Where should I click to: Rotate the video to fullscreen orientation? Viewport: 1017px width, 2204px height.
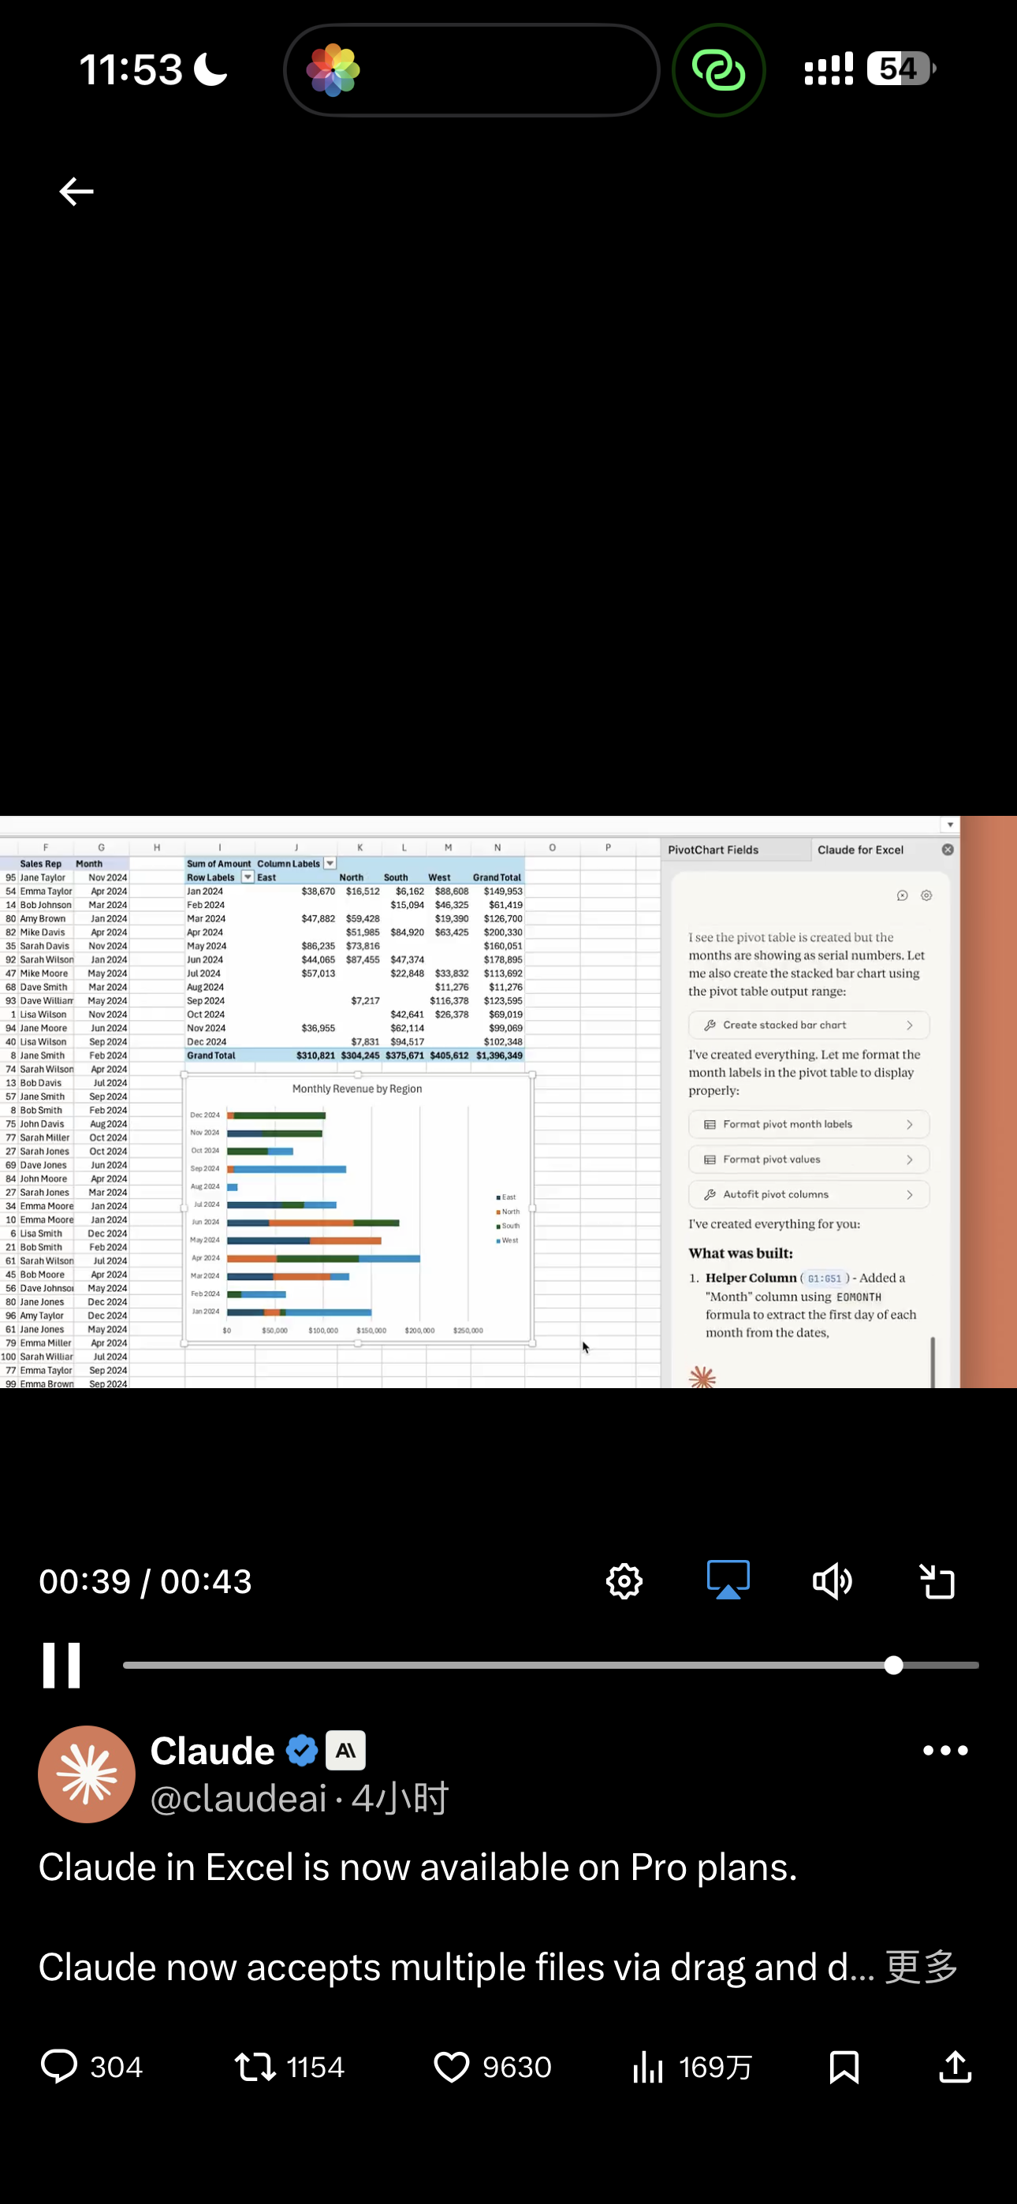[937, 1581]
